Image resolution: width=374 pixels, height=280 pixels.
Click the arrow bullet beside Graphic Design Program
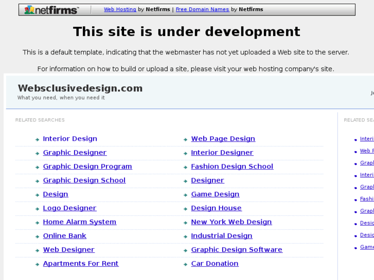click(x=37, y=167)
